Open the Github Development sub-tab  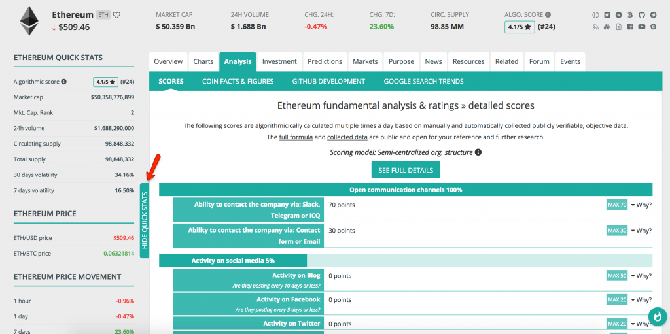(328, 82)
